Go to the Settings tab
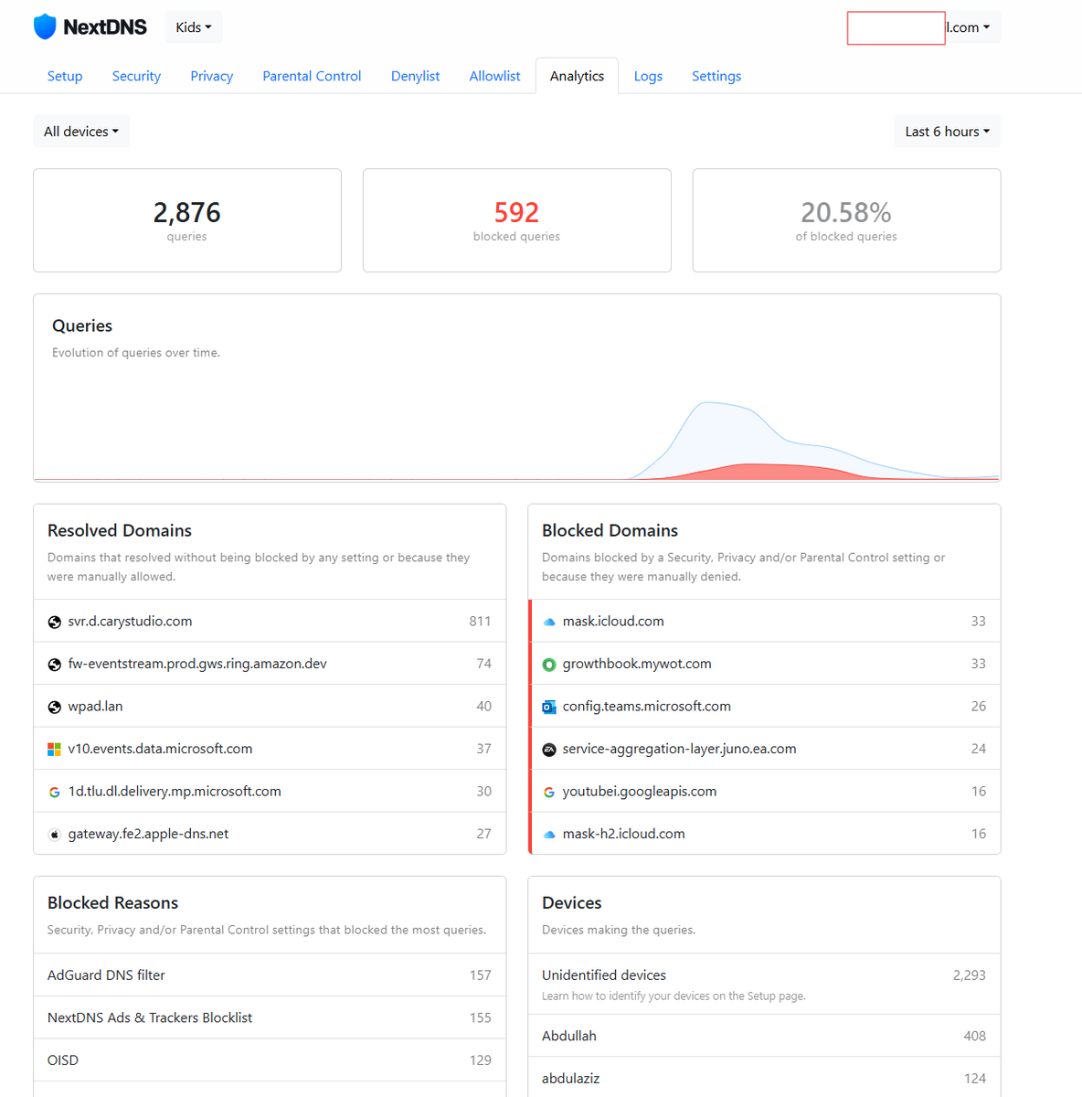Screen dimensions: 1082x1097 tap(716, 76)
